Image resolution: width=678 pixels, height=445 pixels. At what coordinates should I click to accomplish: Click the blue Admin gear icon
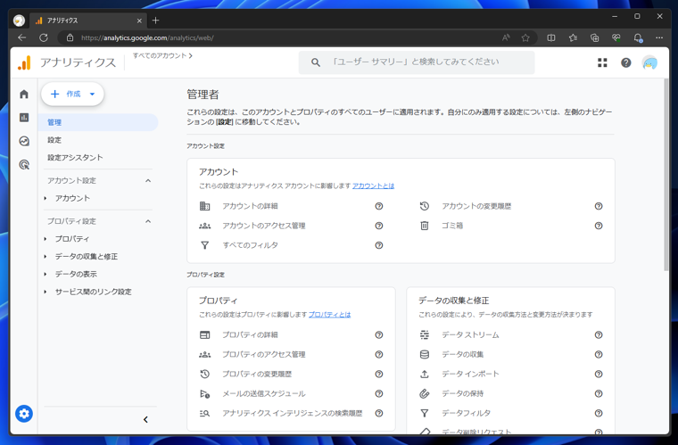[x=24, y=414]
